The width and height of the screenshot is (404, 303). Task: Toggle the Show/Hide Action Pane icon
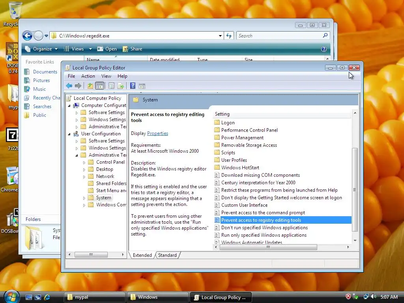(142, 86)
